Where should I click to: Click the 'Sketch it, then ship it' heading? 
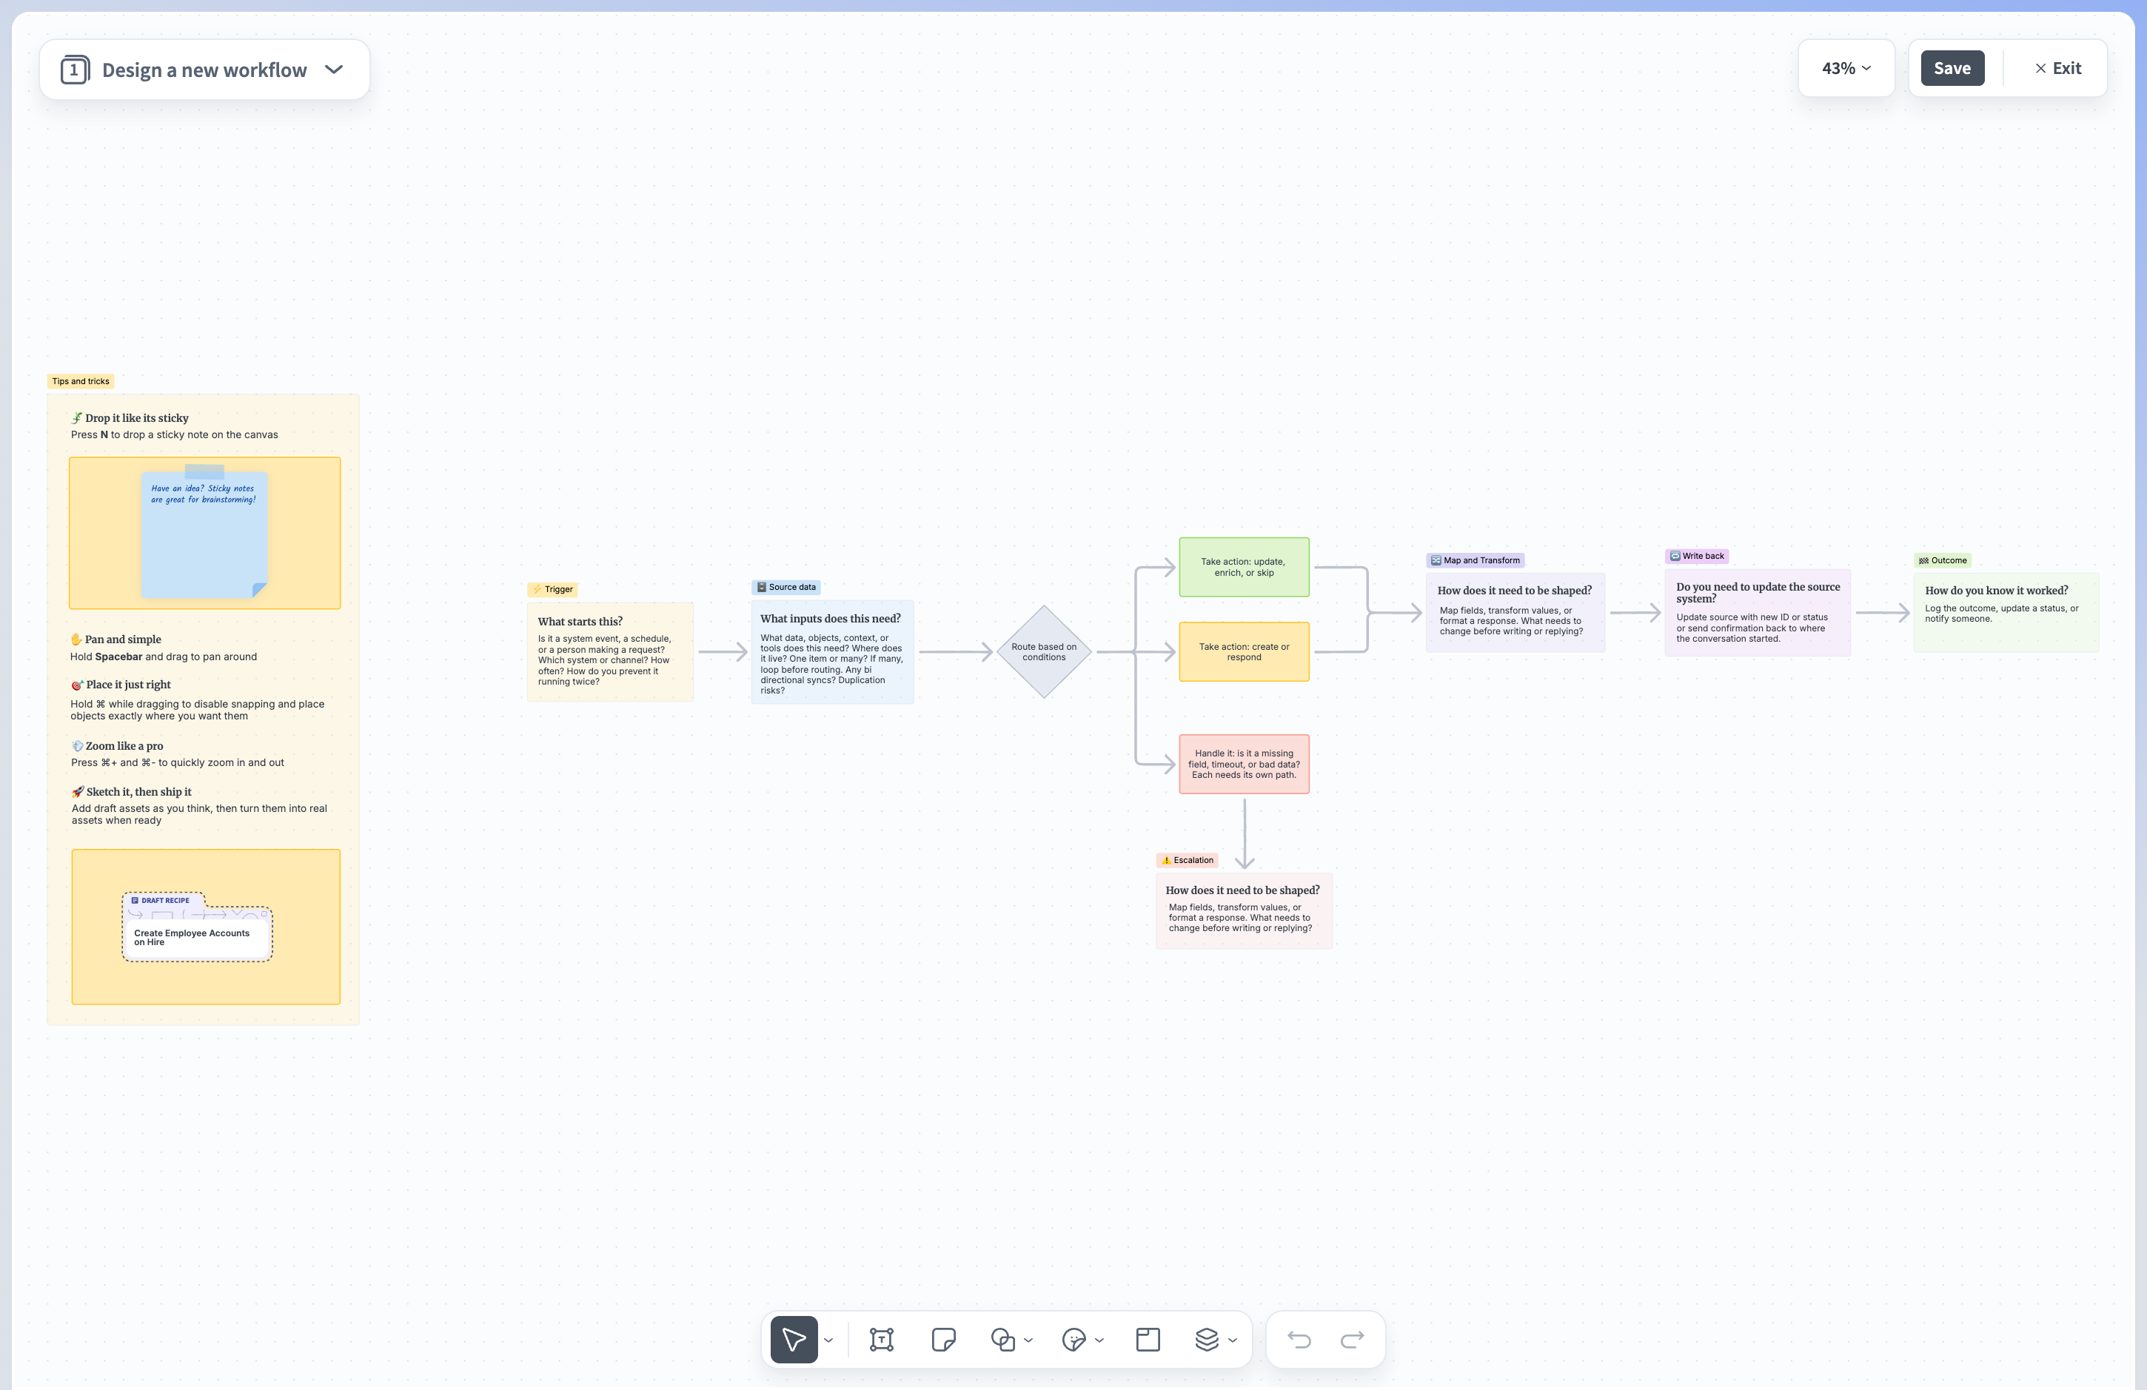pos(132,792)
